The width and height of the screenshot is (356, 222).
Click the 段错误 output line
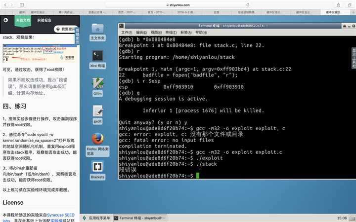coord(128,170)
